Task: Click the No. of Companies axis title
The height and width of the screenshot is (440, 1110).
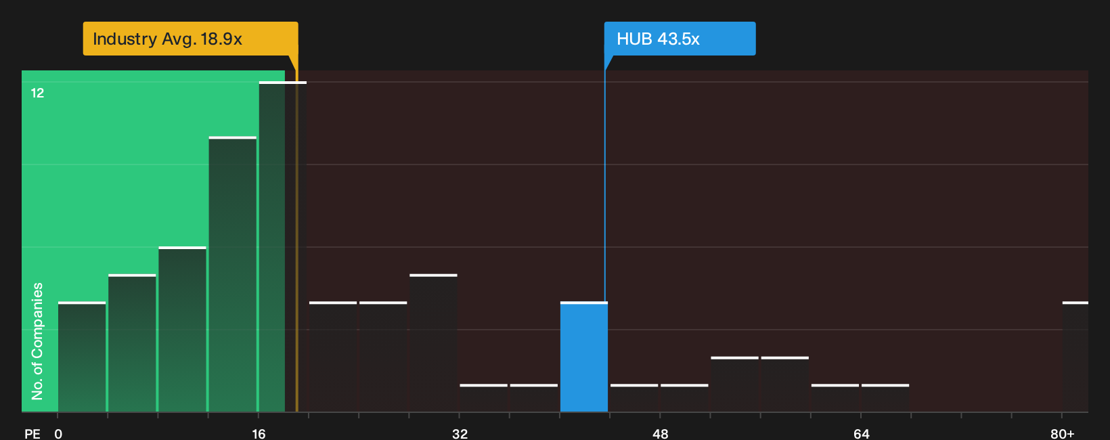Action: 37,340
